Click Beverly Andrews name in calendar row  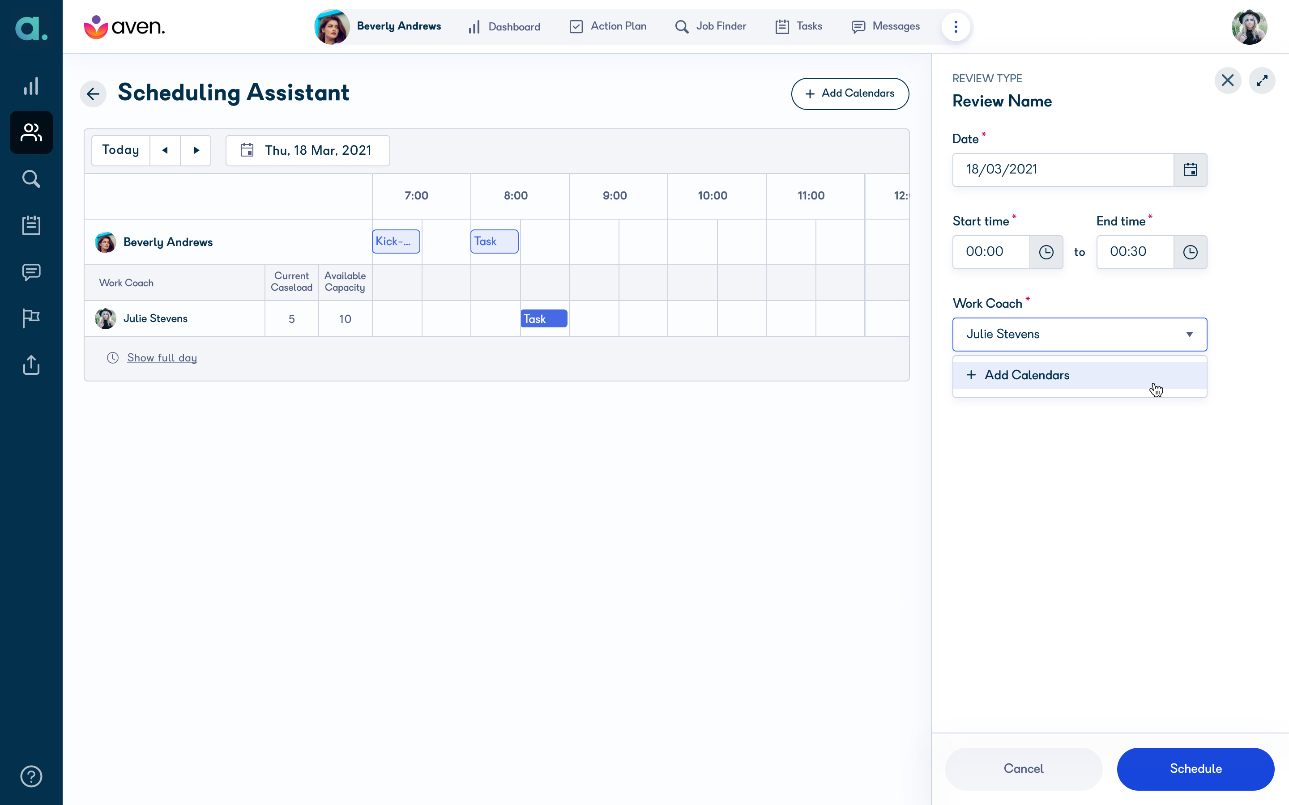coord(168,242)
